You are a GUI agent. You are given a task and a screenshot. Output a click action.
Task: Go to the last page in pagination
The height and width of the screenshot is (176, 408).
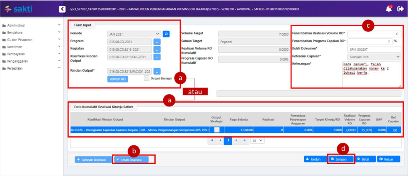(x=245, y=141)
